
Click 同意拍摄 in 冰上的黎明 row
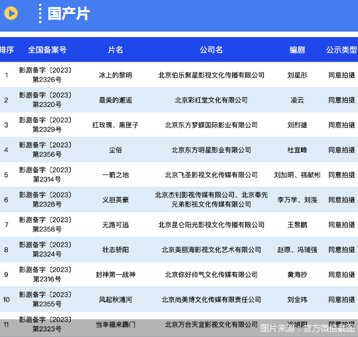[342, 75]
